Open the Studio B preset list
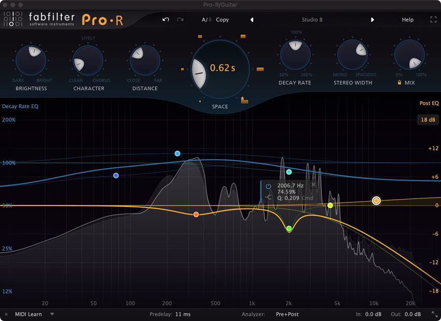 [x=312, y=19]
